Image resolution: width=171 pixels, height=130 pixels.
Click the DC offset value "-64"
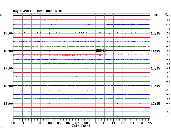tap(168, 81)
